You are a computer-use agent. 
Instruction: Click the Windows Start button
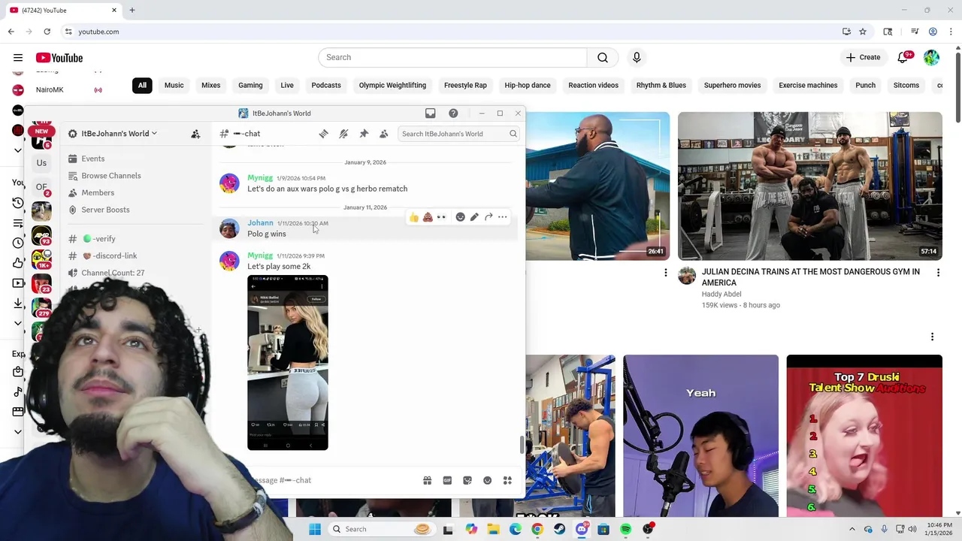point(315,529)
